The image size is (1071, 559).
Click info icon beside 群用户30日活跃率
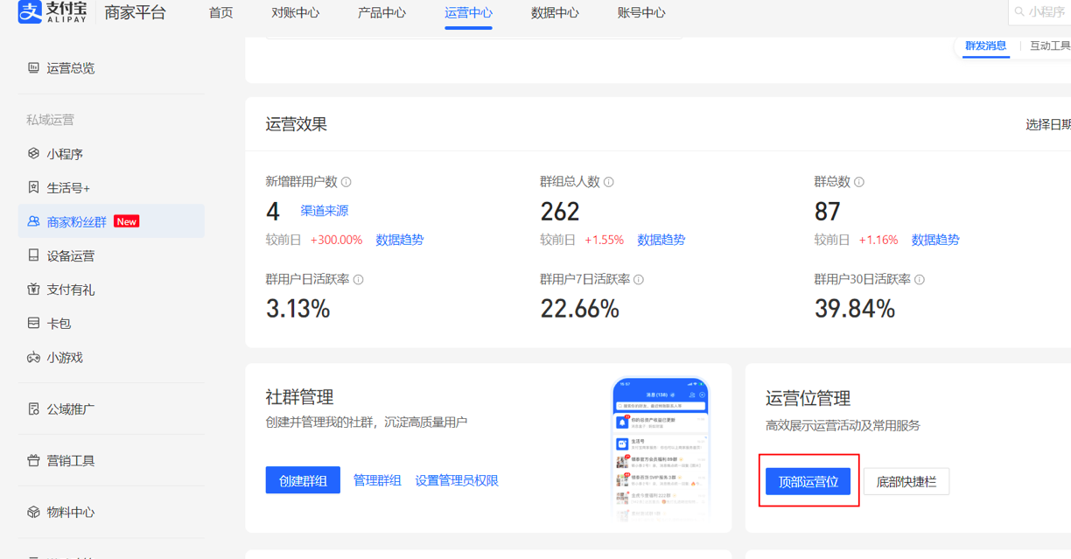pos(920,280)
